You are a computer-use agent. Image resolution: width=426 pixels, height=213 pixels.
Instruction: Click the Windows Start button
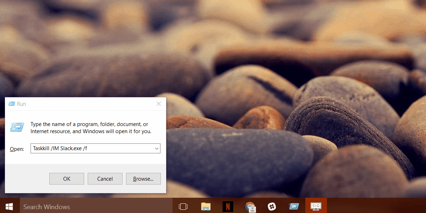tap(9, 206)
